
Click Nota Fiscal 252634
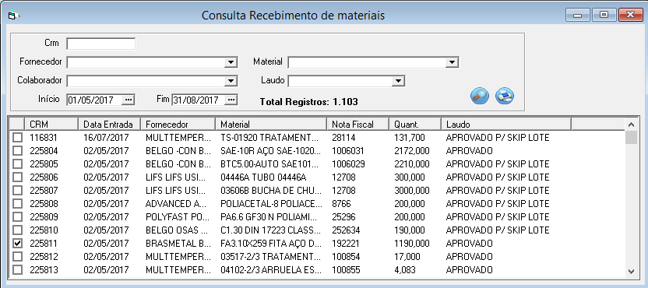(x=346, y=230)
